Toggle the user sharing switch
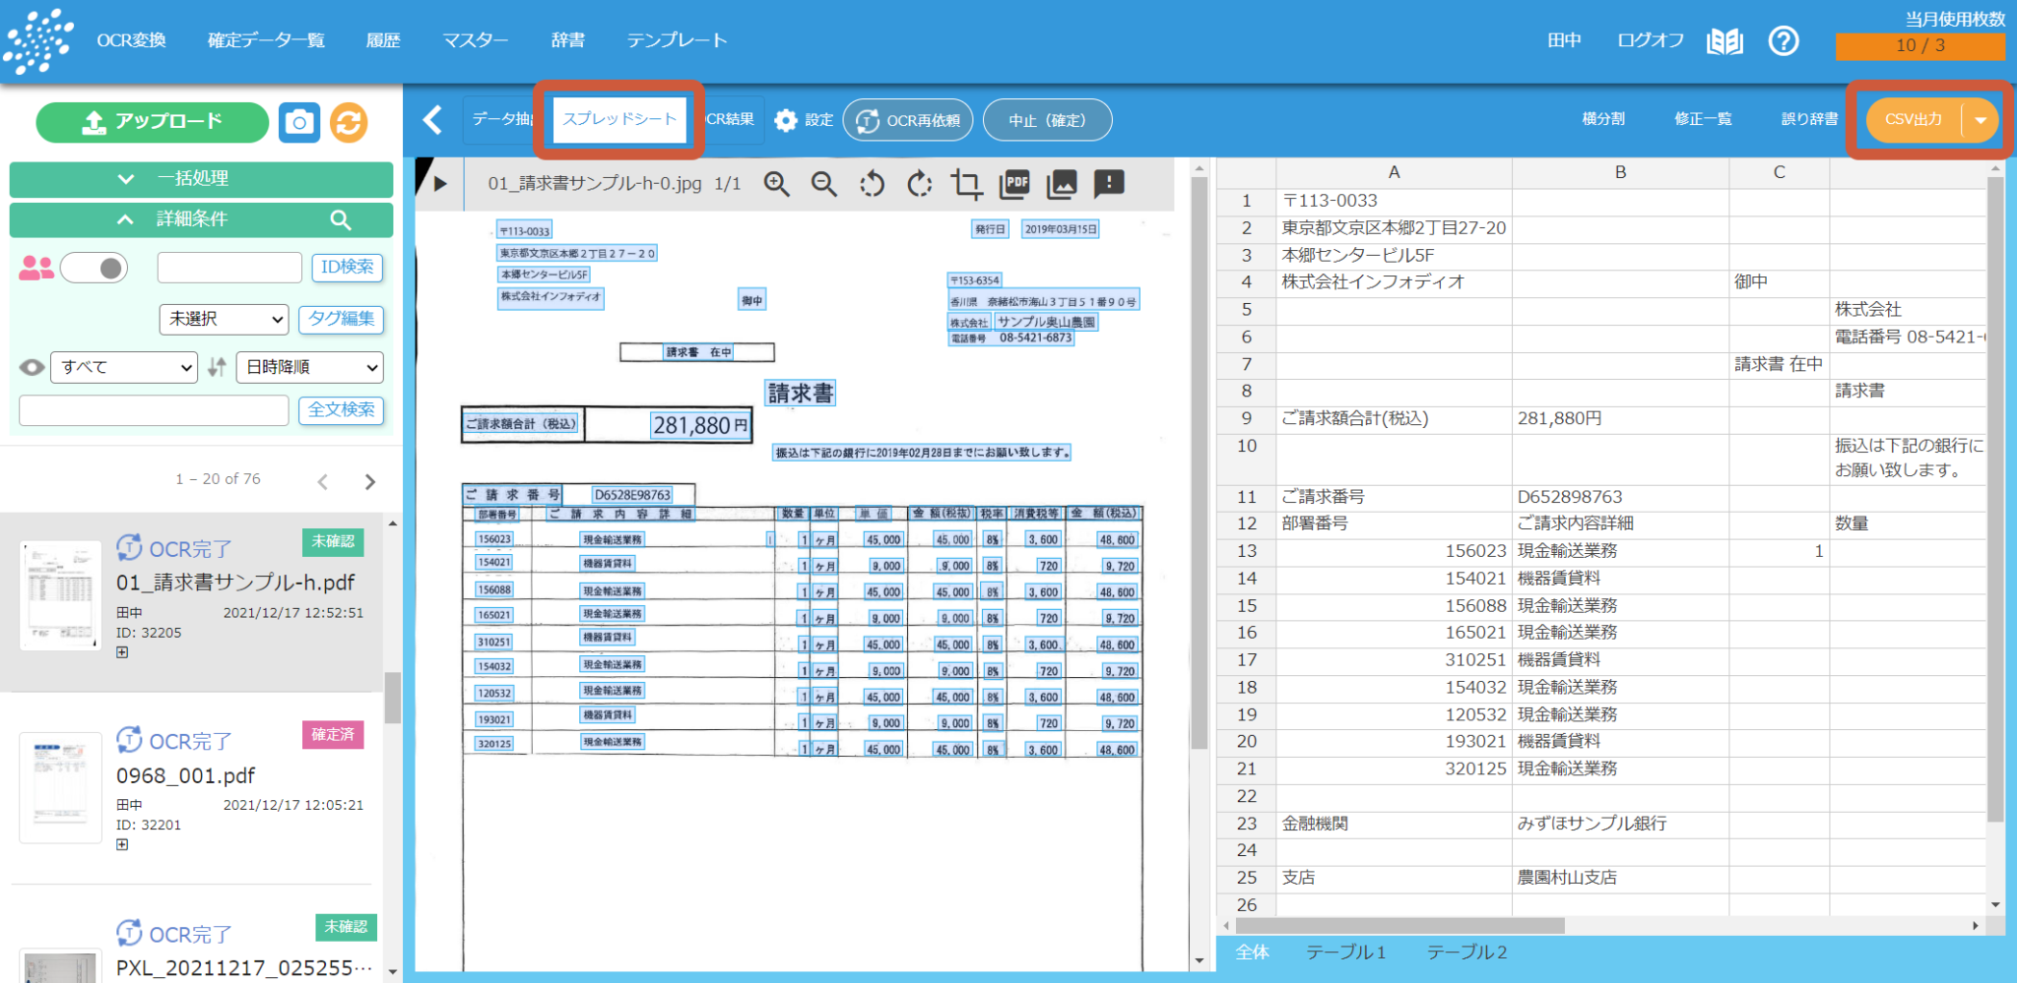 [x=95, y=268]
